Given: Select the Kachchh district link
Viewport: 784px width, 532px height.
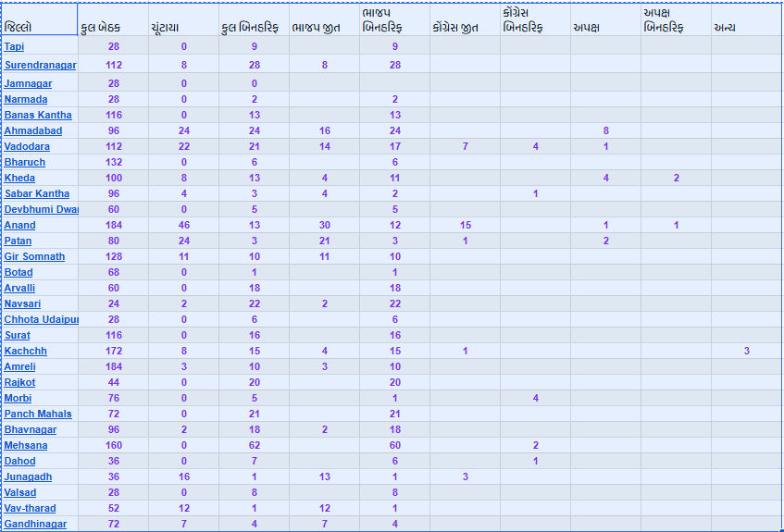Looking at the screenshot, I should (x=25, y=352).
